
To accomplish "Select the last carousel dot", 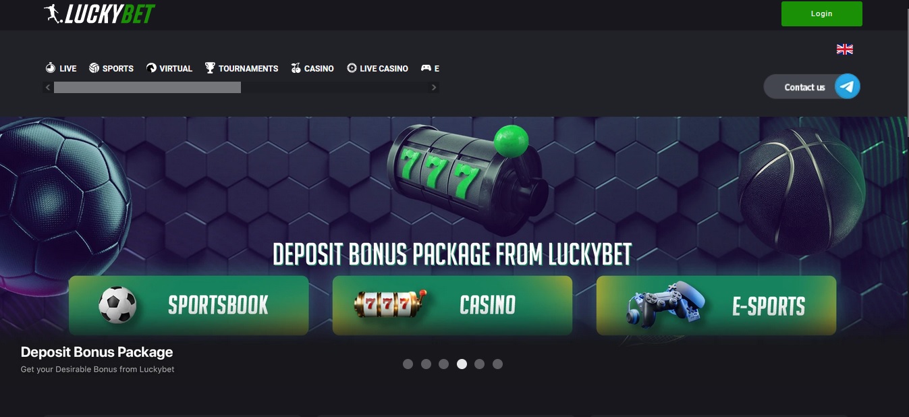I will [497, 364].
